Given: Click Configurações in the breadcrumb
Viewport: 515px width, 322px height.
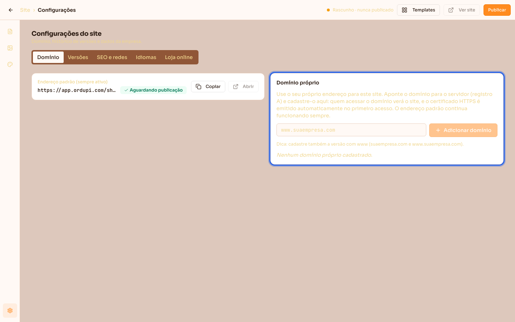Looking at the screenshot, I should click(57, 10).
